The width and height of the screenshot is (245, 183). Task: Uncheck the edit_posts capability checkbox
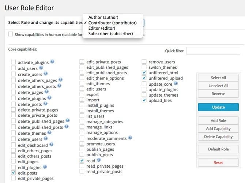click(14, 172)
